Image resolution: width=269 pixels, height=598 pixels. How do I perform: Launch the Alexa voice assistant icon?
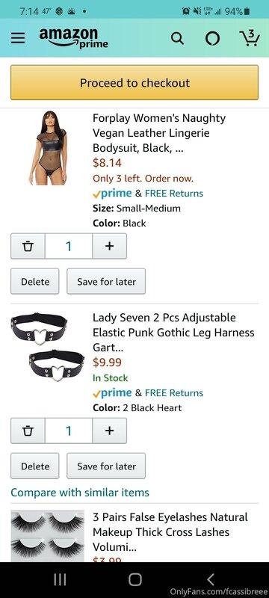[x=213, y=39]
